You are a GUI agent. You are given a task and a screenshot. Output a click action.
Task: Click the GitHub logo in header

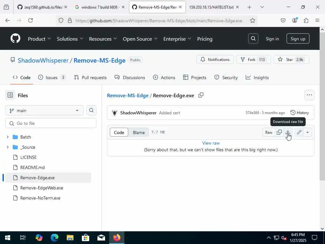coord(15,38)
